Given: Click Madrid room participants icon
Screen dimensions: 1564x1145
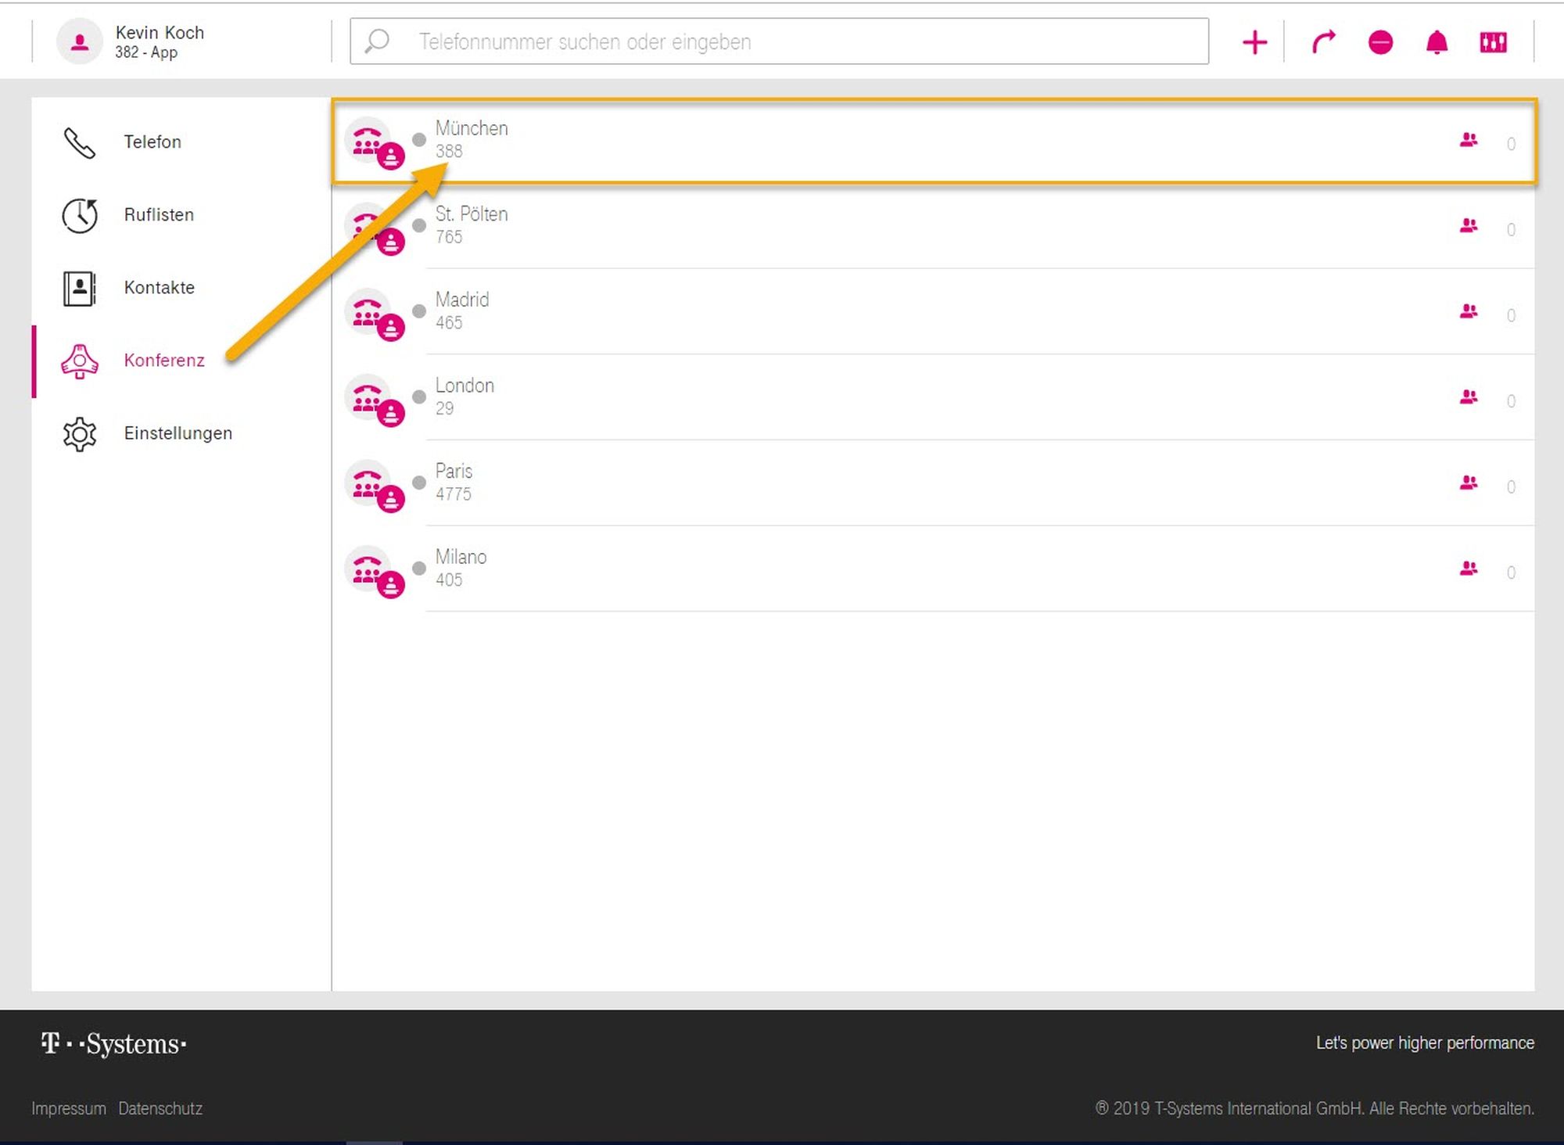Looking at the screenshot, I should coord(1469,312).
